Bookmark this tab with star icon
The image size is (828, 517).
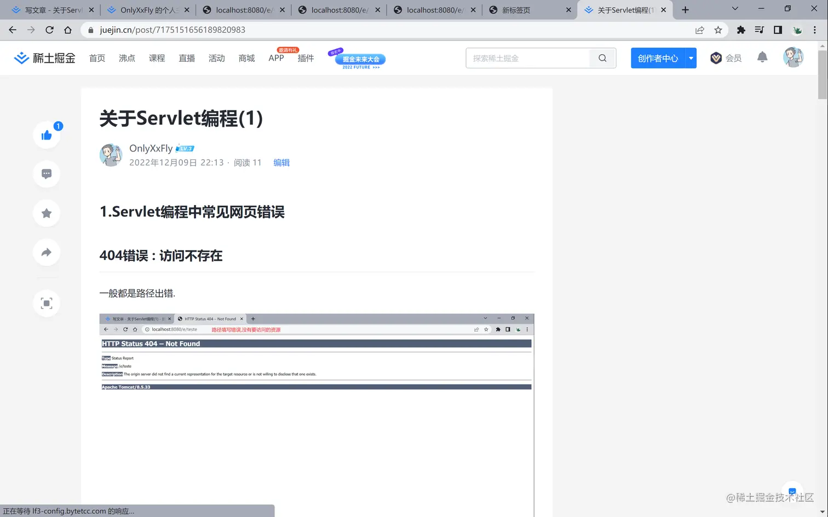point(718,30)
